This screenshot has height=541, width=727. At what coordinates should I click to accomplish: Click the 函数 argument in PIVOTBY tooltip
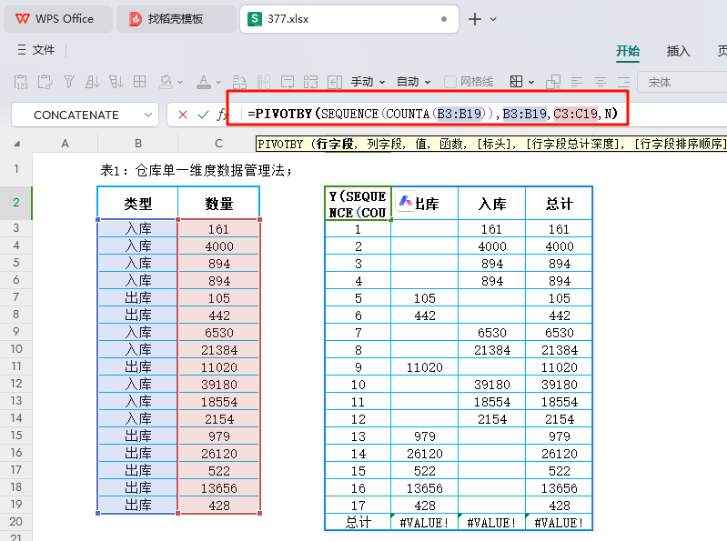[x=452, y=144]
